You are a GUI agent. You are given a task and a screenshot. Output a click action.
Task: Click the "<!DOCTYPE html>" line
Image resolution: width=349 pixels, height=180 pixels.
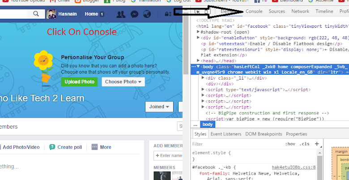tap(215, 21)
